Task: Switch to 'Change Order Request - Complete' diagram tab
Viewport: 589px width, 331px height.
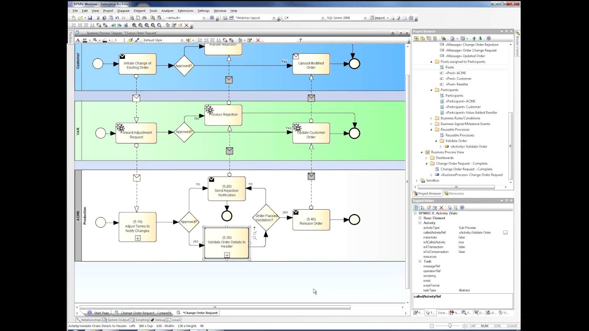Action: [144, 313]
